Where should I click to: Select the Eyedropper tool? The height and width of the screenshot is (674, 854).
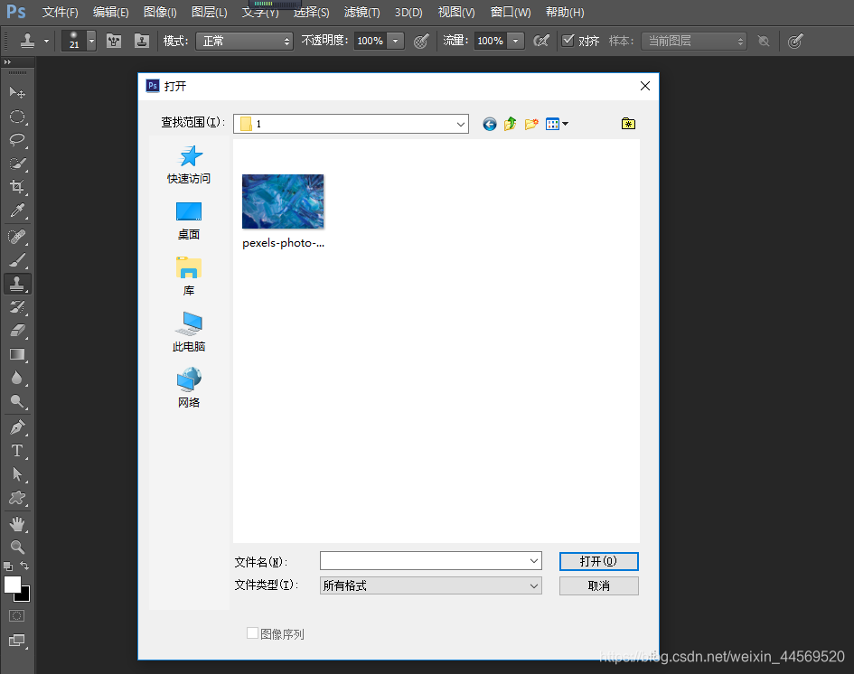[x=17, y=211]
